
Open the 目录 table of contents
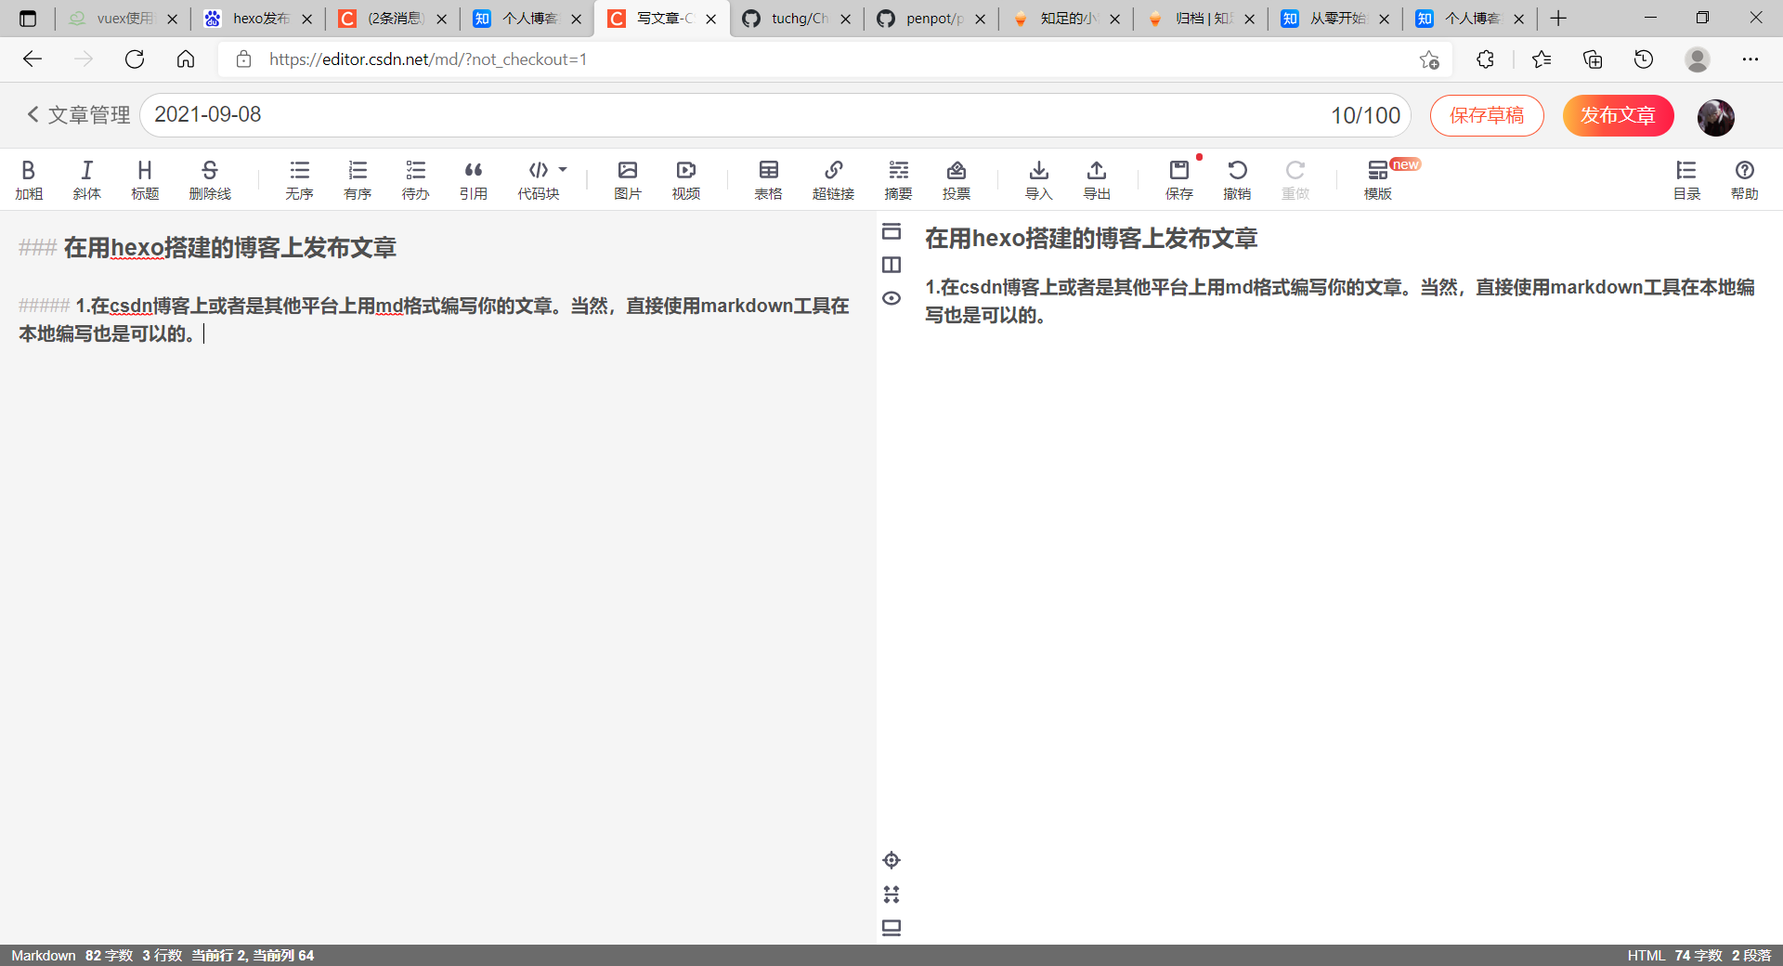[1686, 178]
